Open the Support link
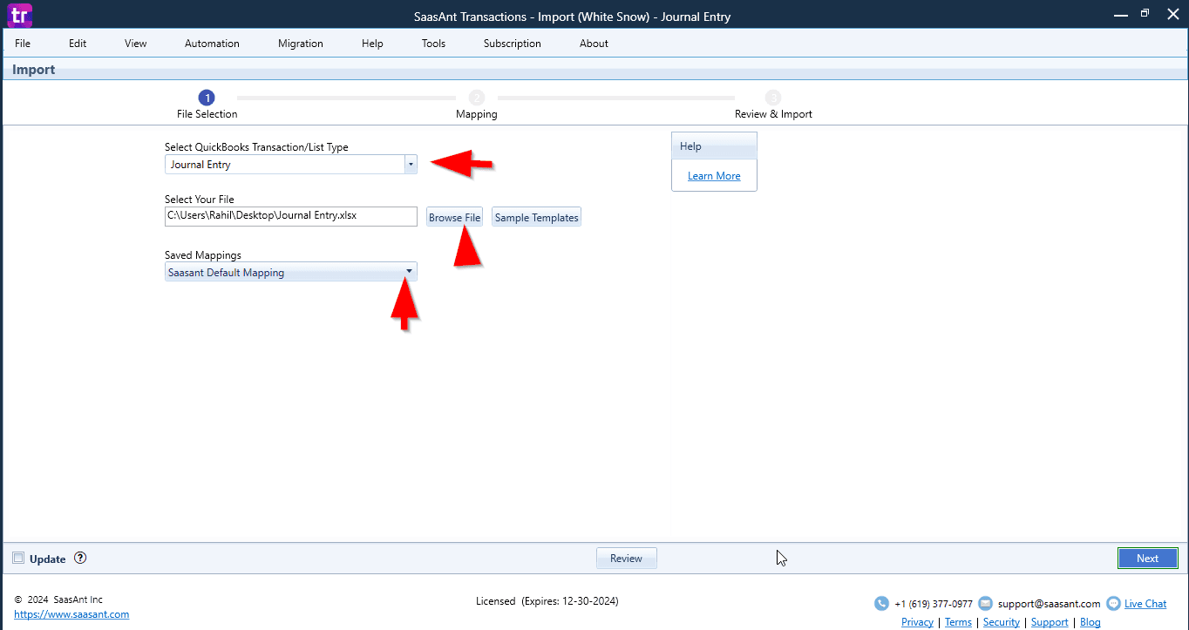1189x630 pixels. point(1050,622)
